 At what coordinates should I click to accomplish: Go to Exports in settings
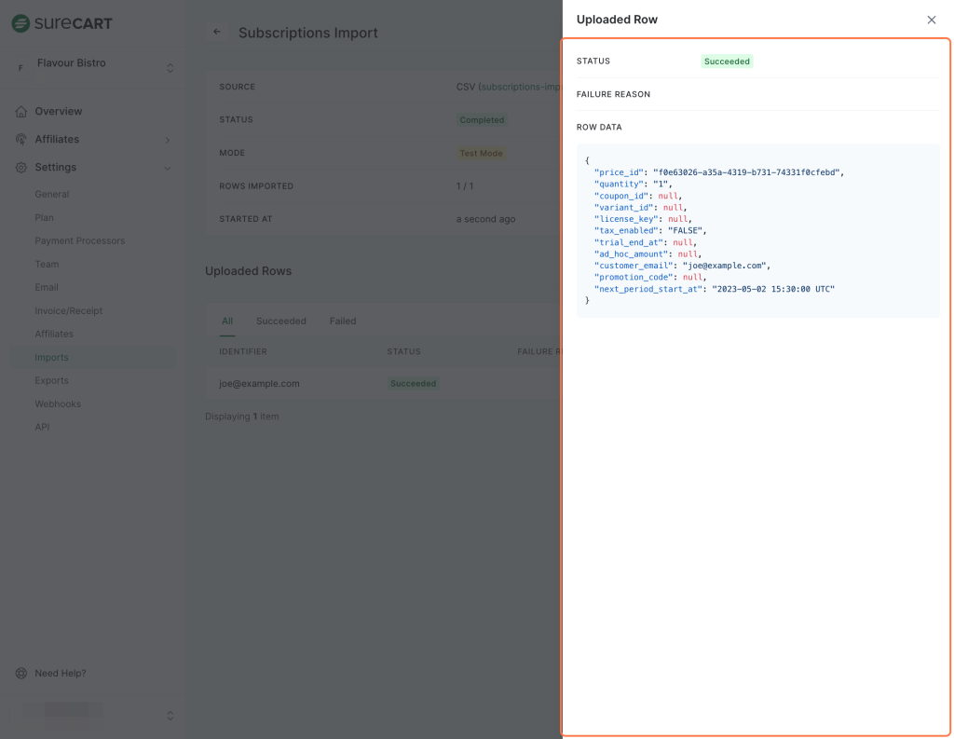[51, 380]
